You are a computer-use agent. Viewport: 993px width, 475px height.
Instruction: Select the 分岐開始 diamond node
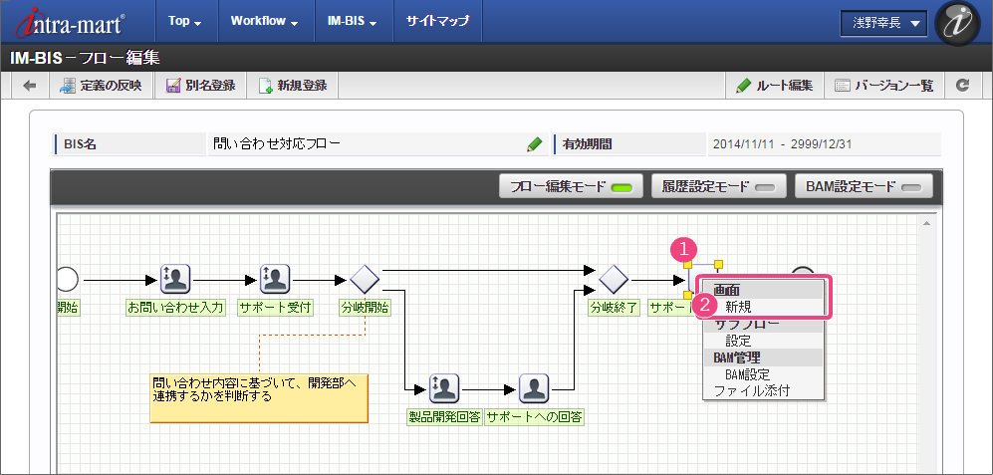click(365, 279)
